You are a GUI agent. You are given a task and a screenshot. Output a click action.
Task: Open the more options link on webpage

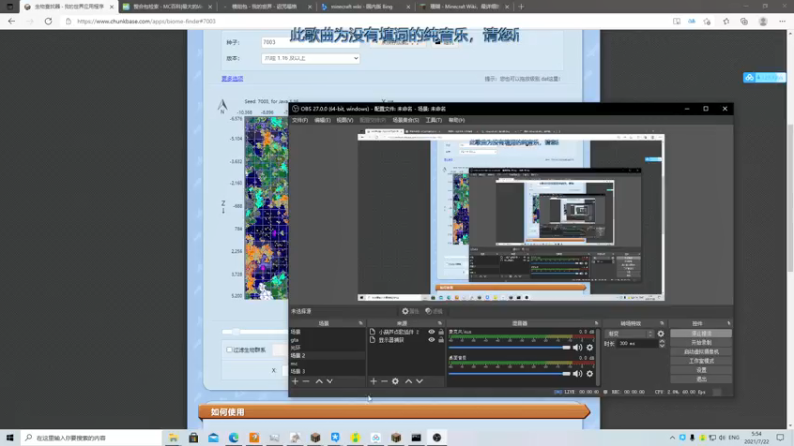coord(232,79)
